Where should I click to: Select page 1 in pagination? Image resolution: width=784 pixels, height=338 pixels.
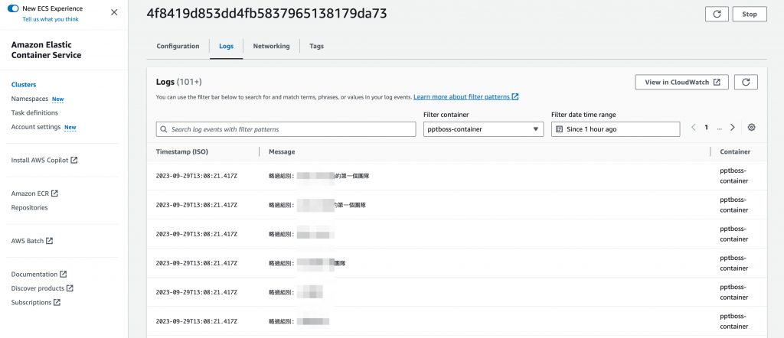[x=707, y=127]
